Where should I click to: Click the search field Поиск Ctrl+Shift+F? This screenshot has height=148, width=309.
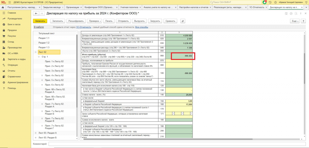[x=235, y=2]
